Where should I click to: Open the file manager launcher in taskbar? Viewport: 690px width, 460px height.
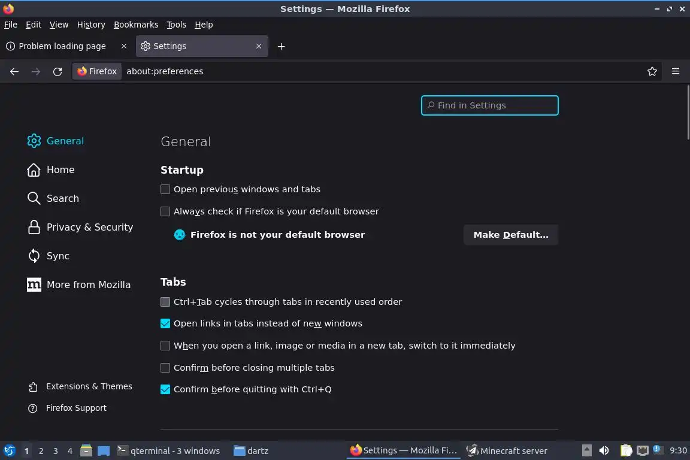pos(86,451)
